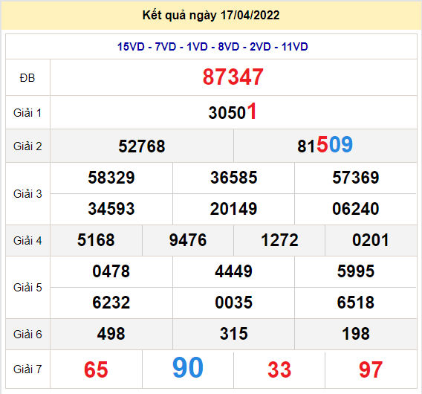Click the special prize number 87347
422x394 pixels.
233,77
